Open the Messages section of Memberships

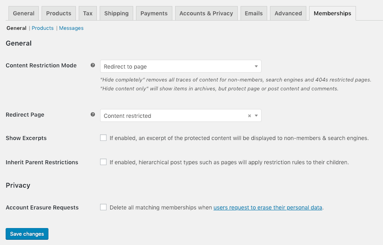pyautogui.click(x=71, y=28)
